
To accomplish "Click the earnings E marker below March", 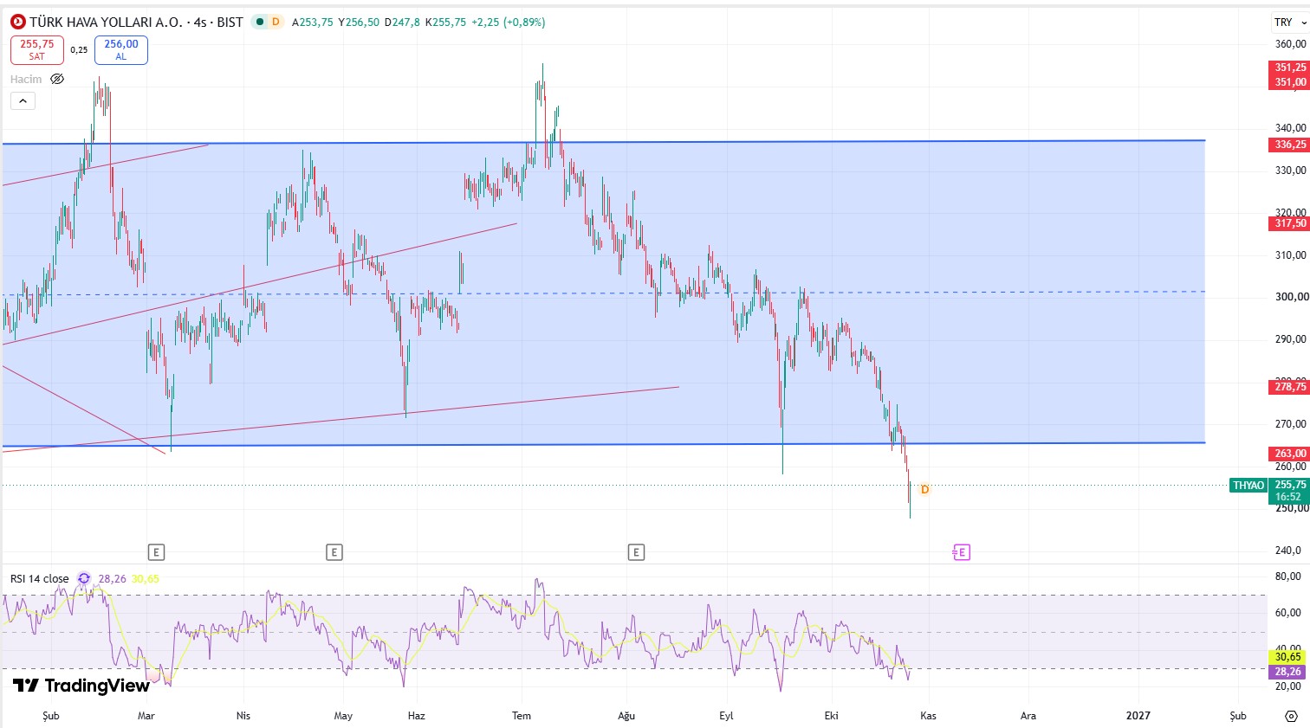I will [156, 551].
